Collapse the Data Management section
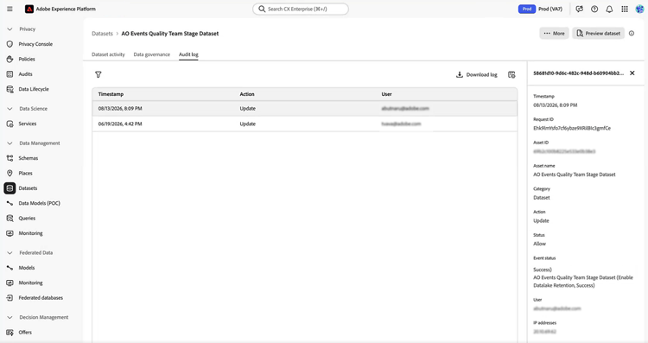The width and height of the screenshot is (648, 343). pyautogui.click(x=10, y=143)
